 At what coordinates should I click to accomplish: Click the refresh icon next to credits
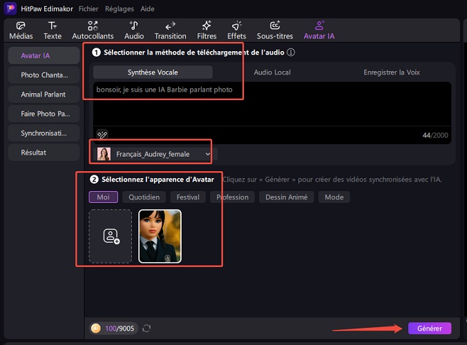pyautogui.click(x=146, y=328)
